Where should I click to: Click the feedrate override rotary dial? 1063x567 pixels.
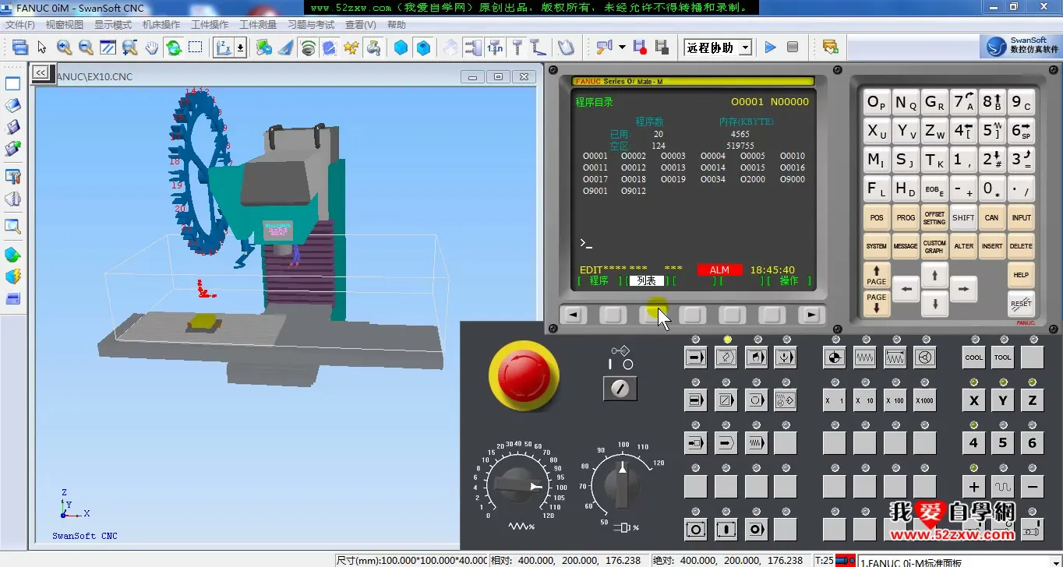(519, 485)
